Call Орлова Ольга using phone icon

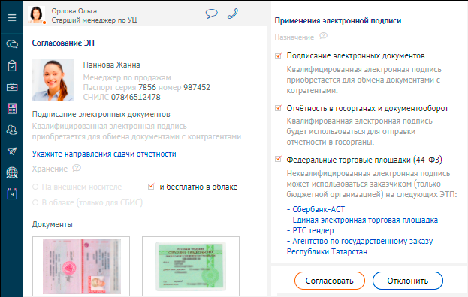coord(233,13)
